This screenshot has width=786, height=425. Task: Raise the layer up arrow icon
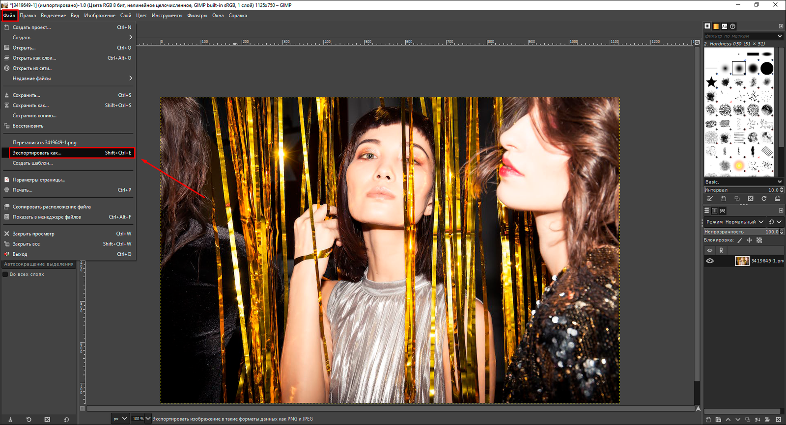(x=728, y=420)
